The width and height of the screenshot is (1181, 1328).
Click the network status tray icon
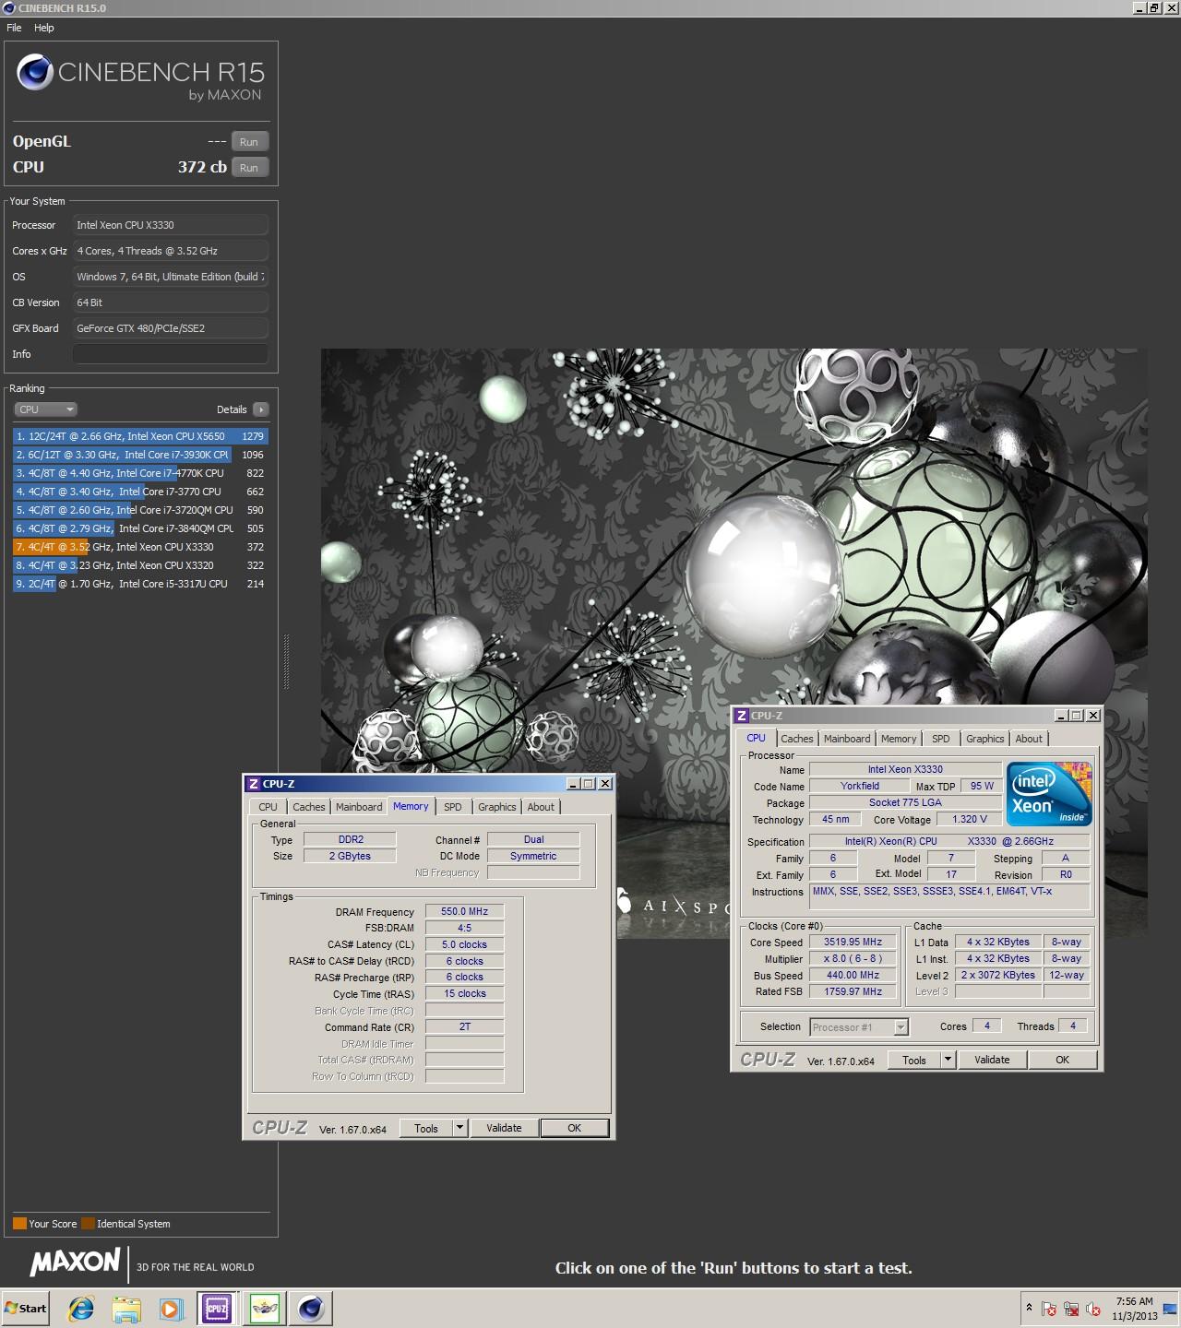(1071, 1309)
